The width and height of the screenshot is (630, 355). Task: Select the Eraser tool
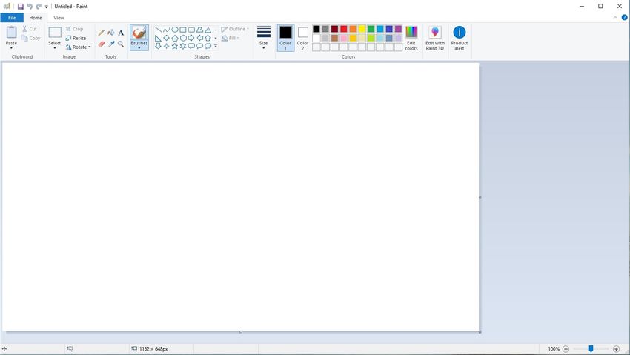point(102,44)
